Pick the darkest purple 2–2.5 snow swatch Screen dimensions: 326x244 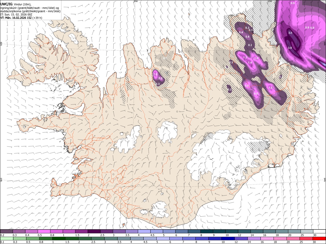[94, 232]
